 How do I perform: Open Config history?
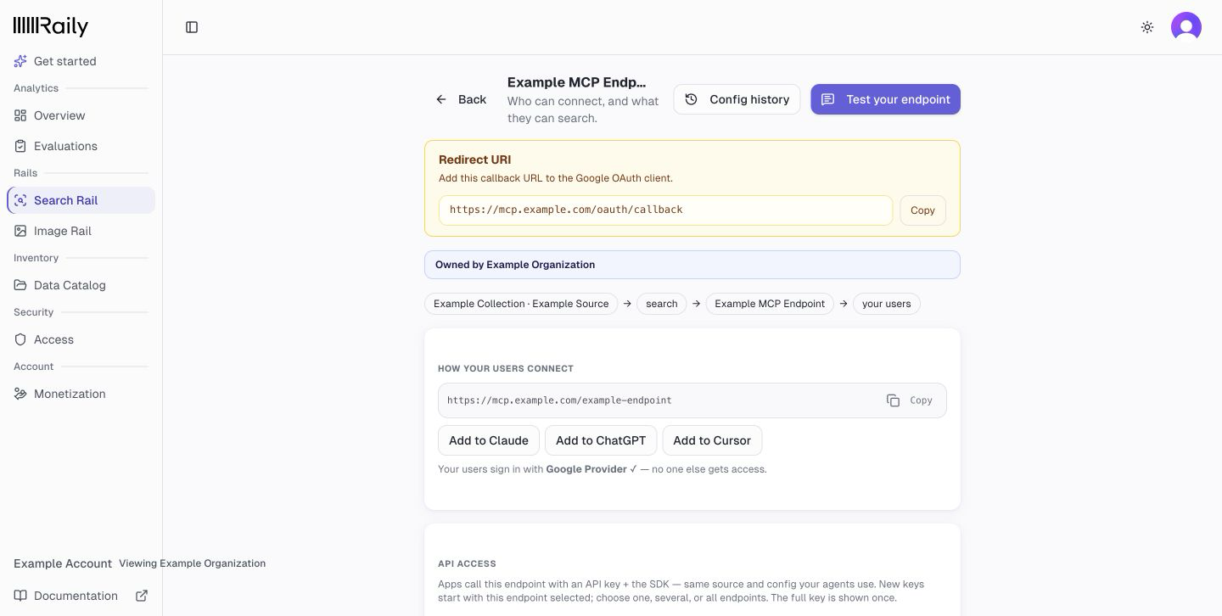(x=737, y=99)
